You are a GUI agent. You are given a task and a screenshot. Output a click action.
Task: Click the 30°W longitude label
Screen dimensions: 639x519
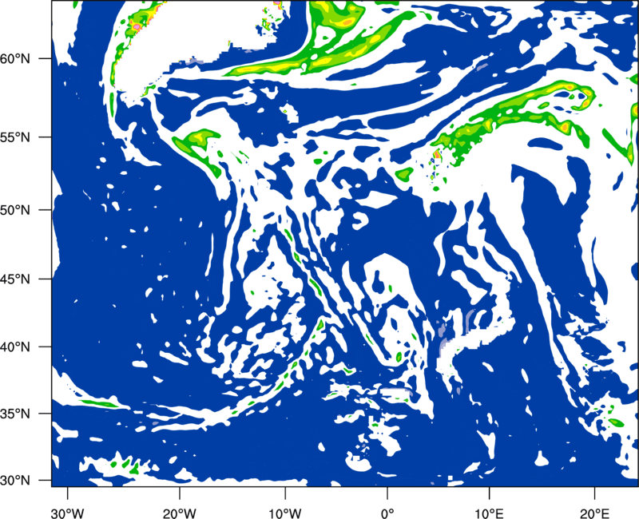click(x=67, y=513)
